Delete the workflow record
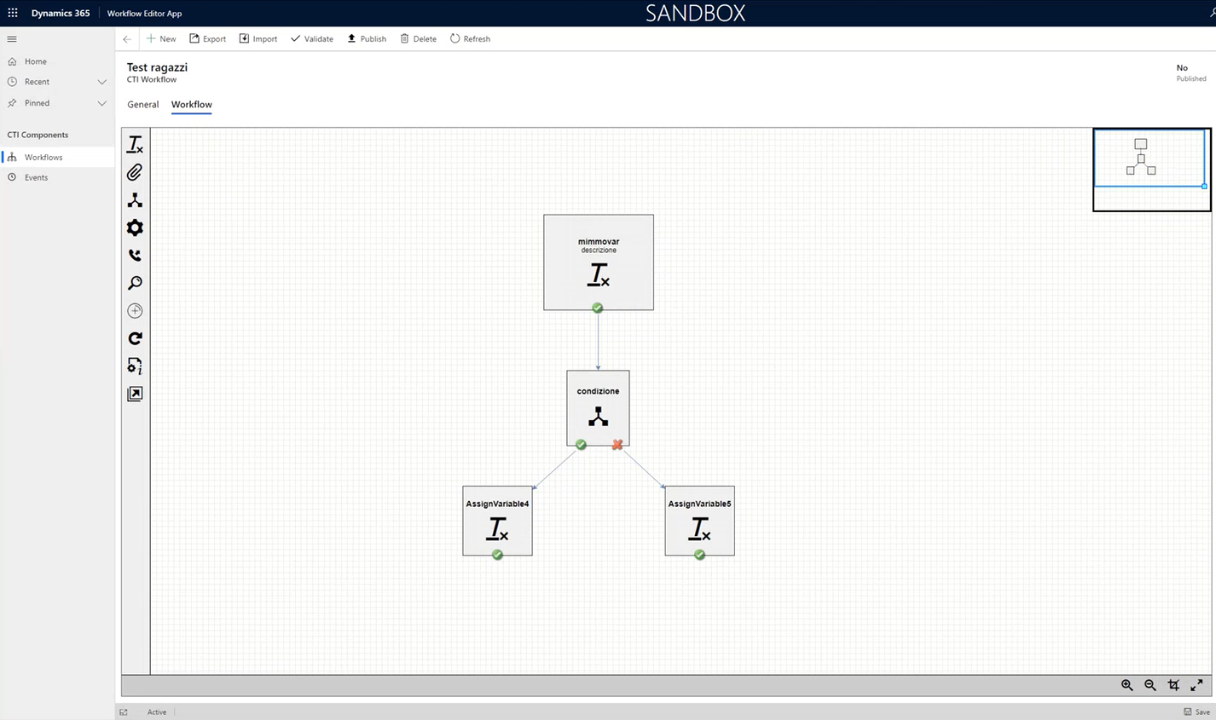 click(419, 39)
